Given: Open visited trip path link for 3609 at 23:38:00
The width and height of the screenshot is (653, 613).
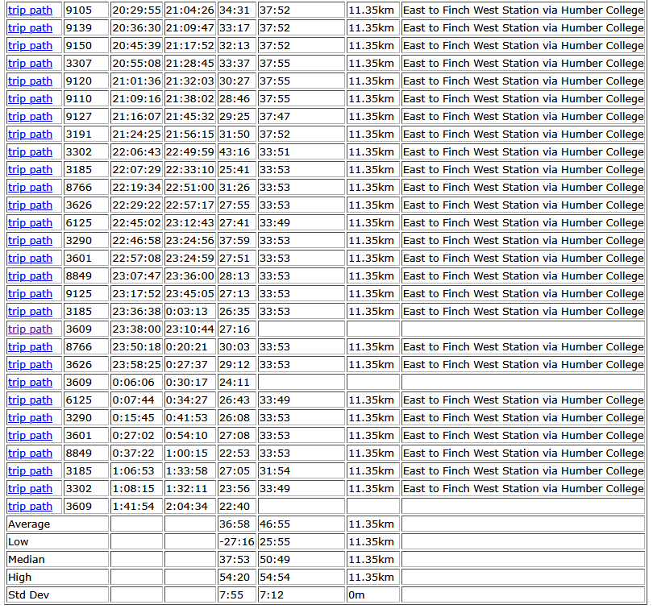Looking at the screenshot, I should pos(30,329).
